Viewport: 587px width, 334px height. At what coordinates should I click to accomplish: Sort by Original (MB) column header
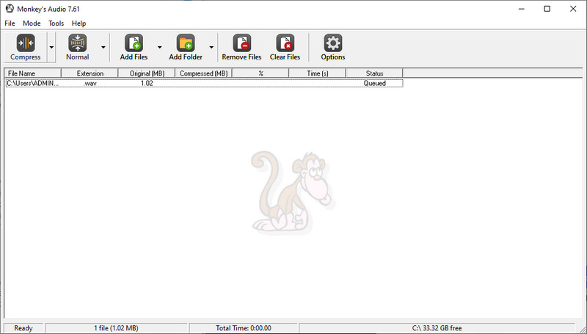coord(146,73)
